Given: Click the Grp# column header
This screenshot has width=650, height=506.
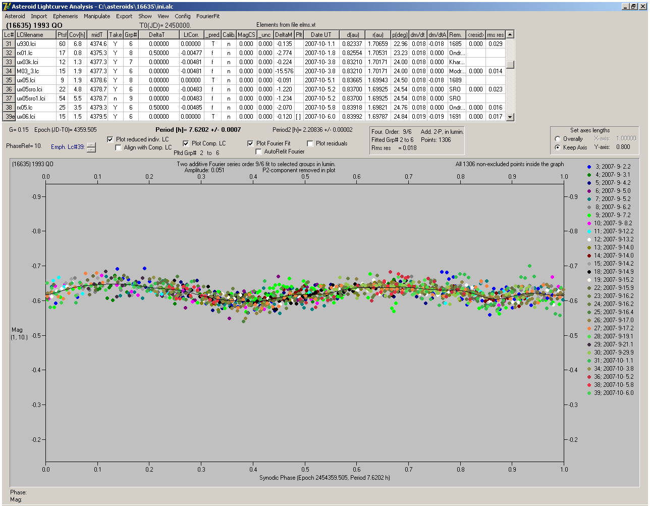Looking at the screenshot, I should point(131,35).
